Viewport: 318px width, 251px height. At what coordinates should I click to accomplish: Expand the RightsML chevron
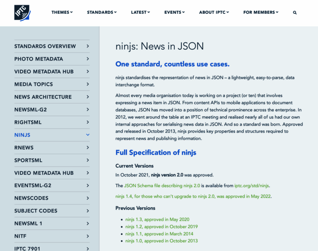pos(87,122)
